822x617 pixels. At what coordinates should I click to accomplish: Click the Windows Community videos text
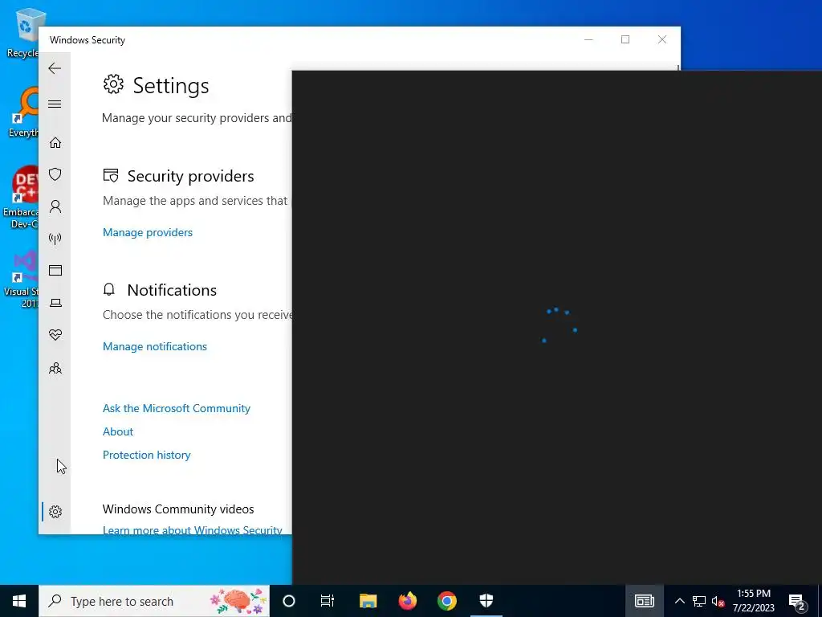178,509
